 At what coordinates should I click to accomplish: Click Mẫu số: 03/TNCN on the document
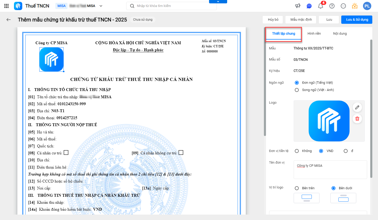tap(214, 41)
